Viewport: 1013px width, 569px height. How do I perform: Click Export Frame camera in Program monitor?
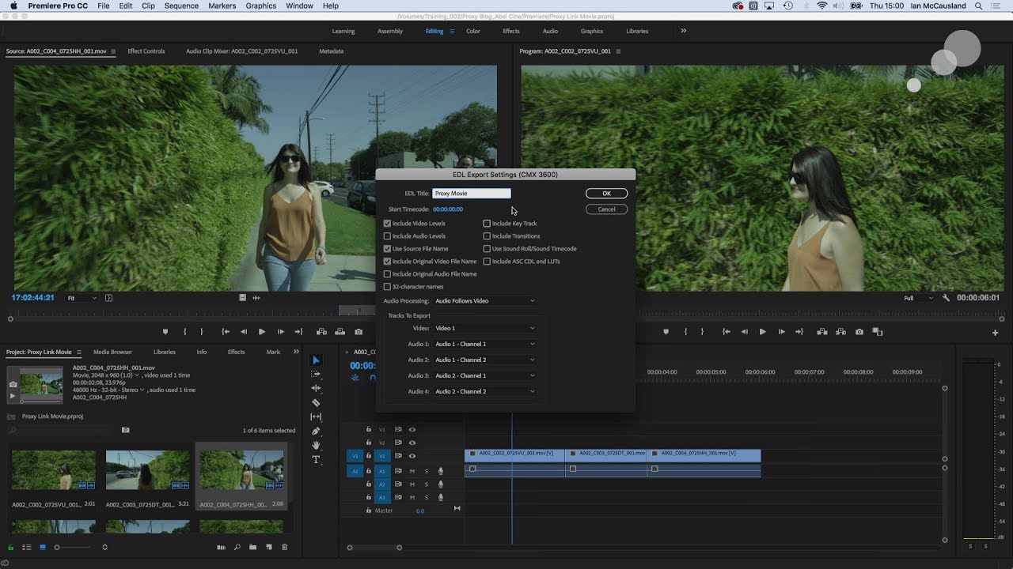tap(859, 332)
